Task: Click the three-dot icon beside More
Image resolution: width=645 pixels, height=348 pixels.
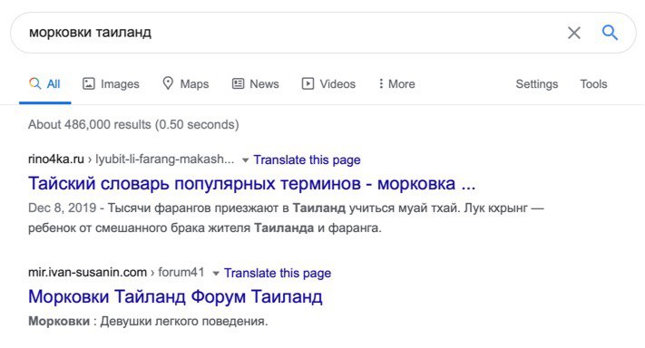Action: click(381, 83)
